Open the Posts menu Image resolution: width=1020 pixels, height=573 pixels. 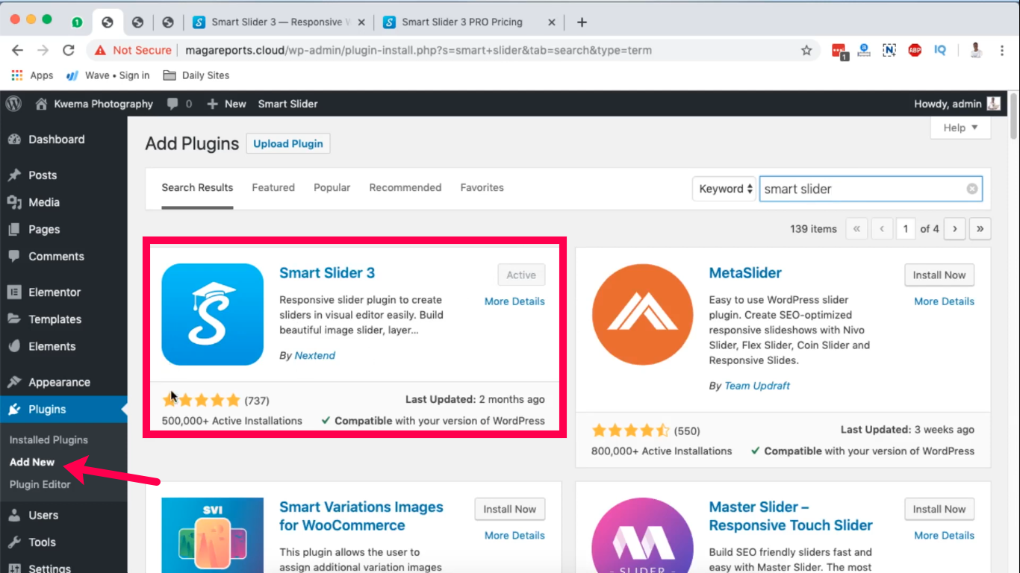43,175
